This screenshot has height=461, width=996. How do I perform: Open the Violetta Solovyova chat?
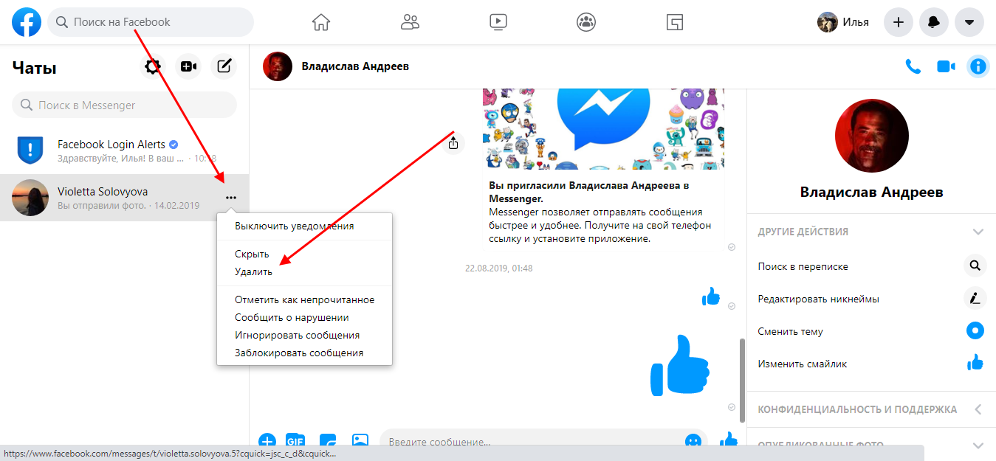pos(125,198)
